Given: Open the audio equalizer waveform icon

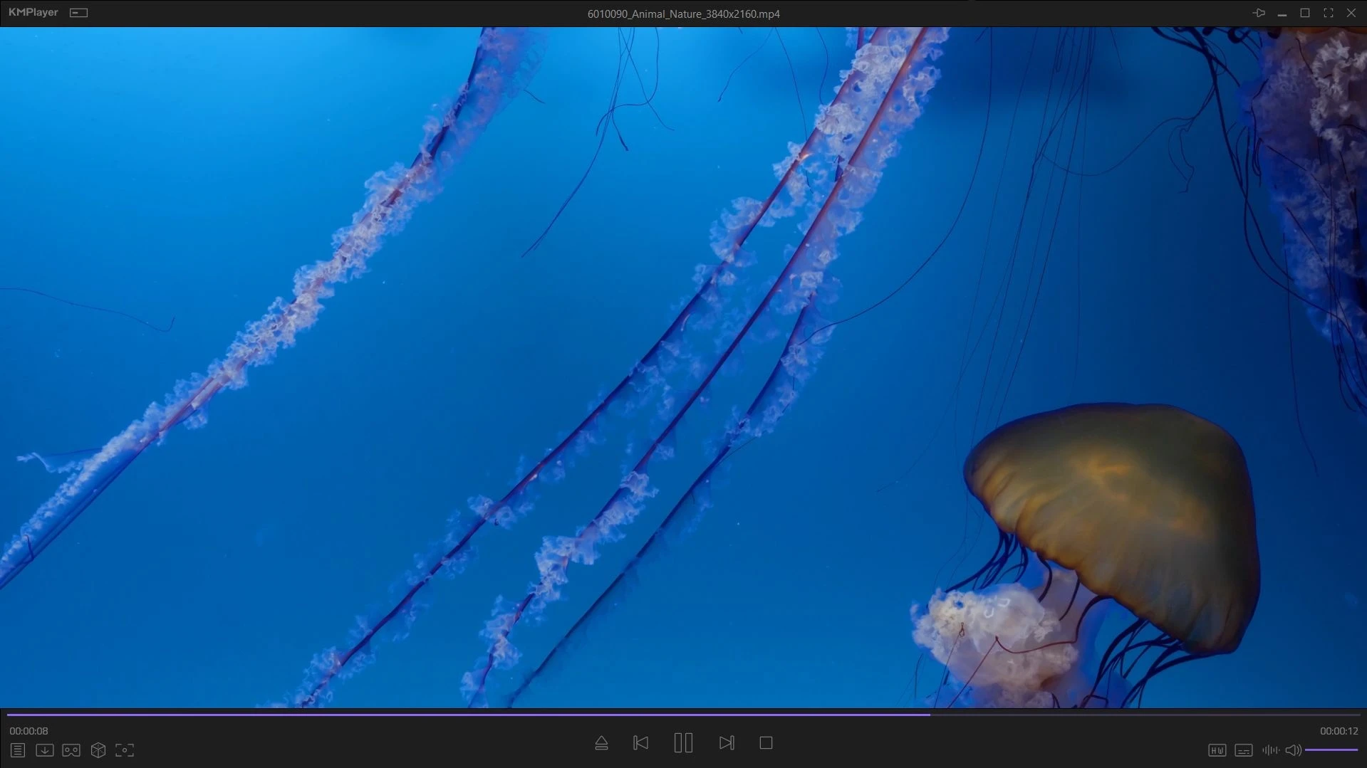Looking at the screenshot, I should click(x=1270, y=750).
